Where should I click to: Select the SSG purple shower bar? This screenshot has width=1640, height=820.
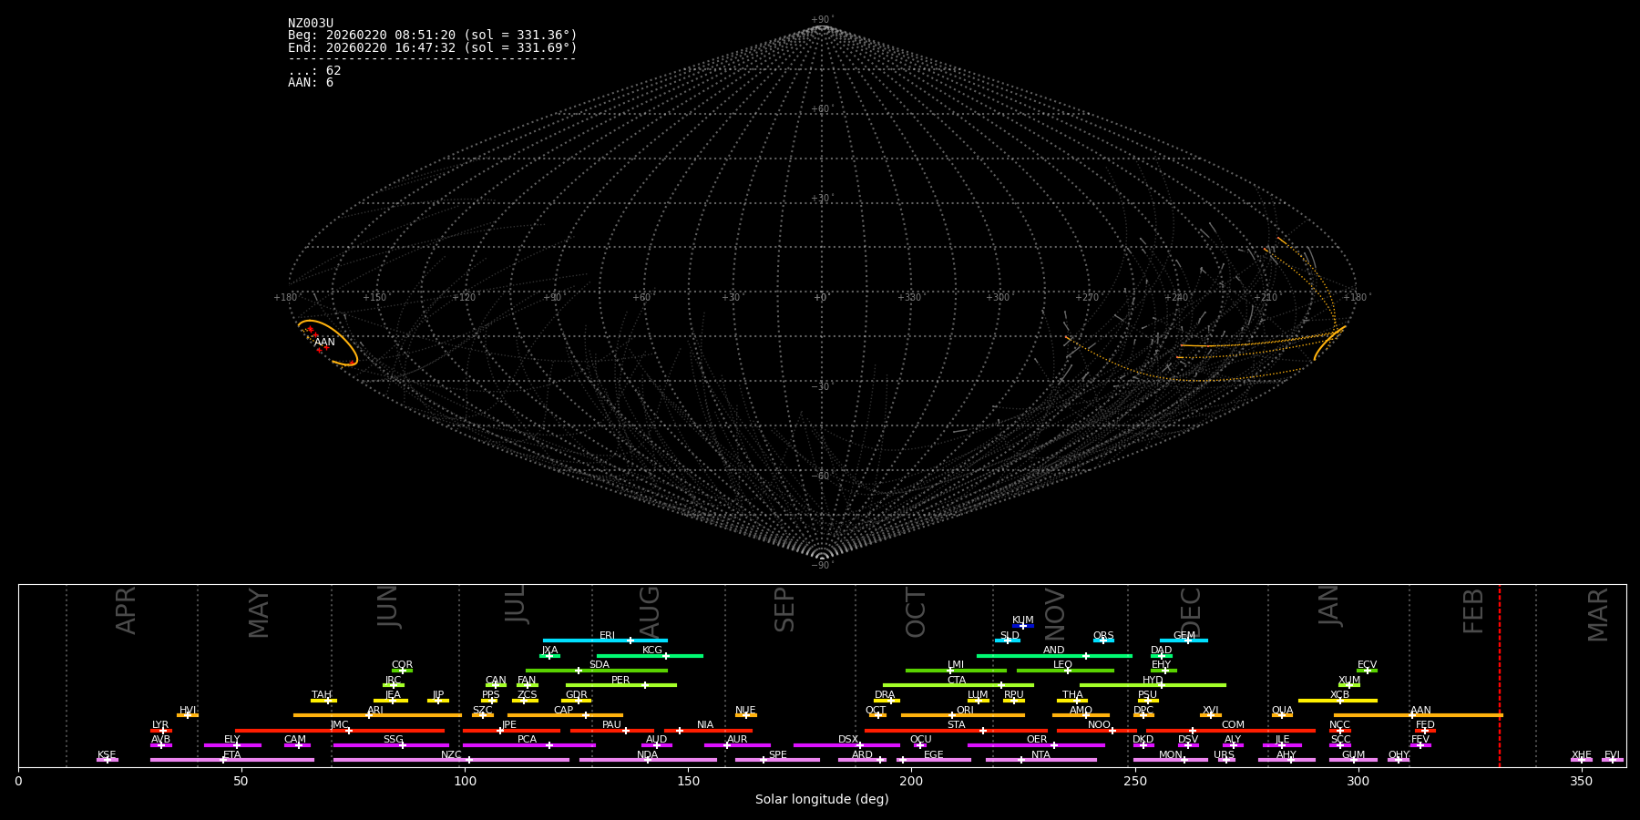(x=391, y=745)
